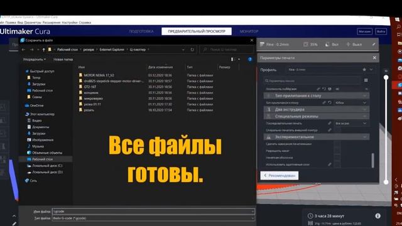The height and width of the screenshot is (226, 402).
Task: Collapse the Тип прилипания к столу section
Action: click(x=317, y=95)
